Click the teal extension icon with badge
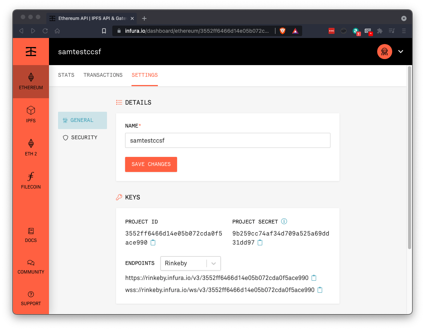The height and width of the screenshot is (330, 425). pyautogui.click(x=356, y=31)
